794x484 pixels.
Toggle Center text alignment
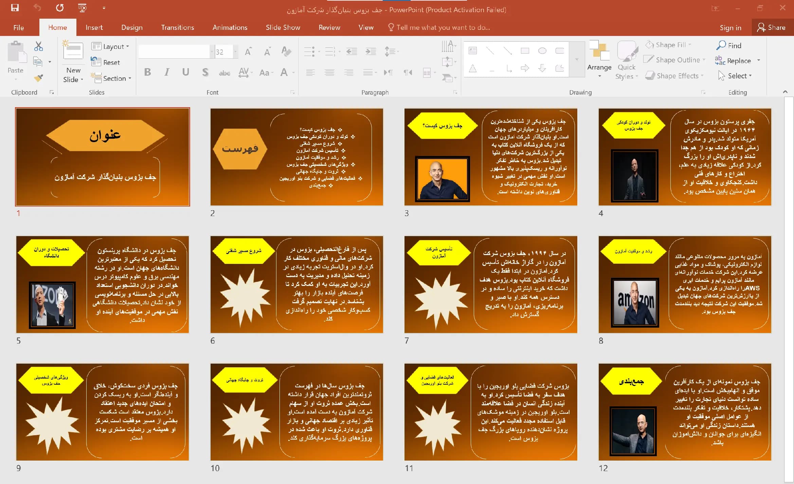click(x=329, y=73)
